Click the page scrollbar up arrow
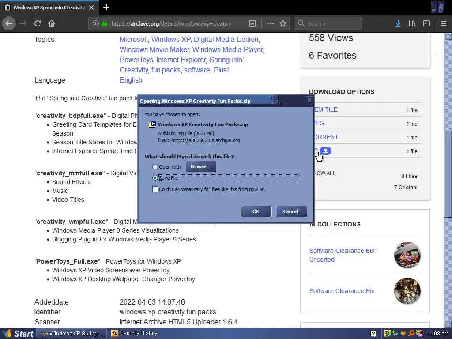 click(x=448, y=36)
